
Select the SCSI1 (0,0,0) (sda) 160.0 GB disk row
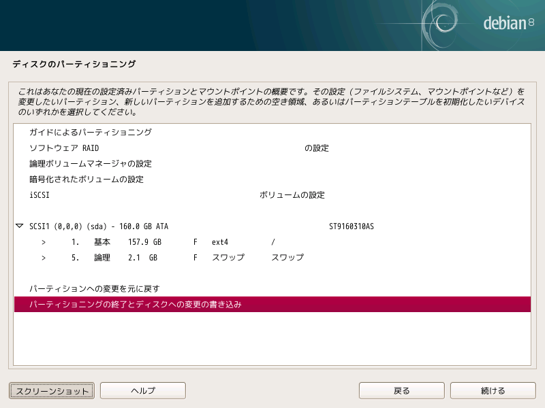tap(99, 226)
